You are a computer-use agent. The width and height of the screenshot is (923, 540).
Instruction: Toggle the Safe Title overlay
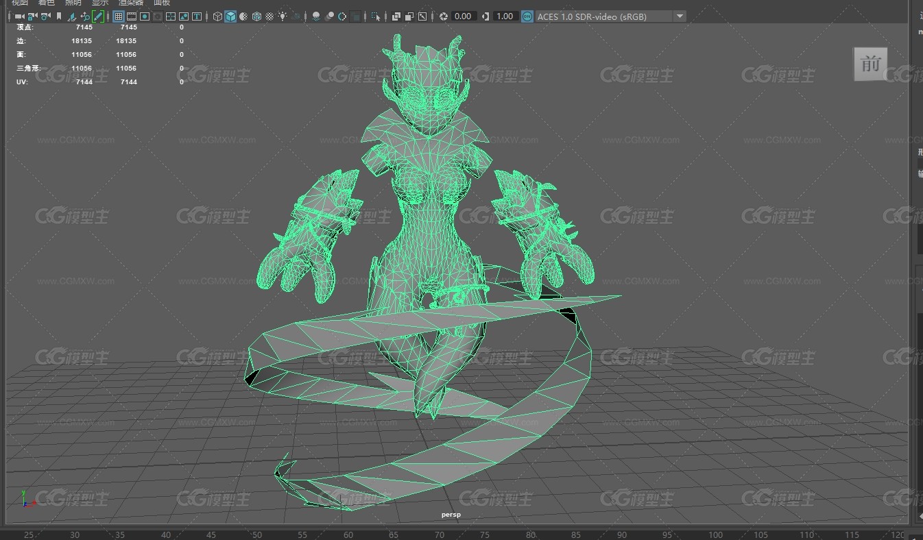[x=197, y=16]
